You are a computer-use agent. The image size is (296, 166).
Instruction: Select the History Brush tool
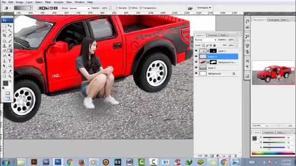click(10, 46)
